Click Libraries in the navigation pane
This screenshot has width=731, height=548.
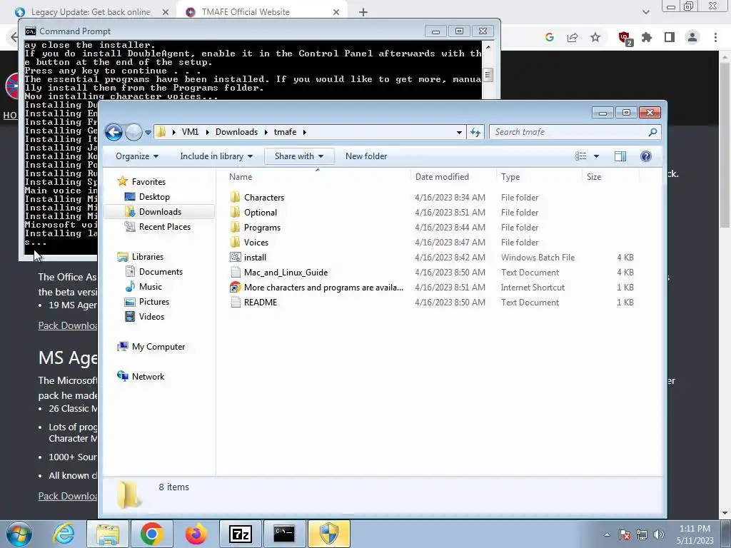[x=147, y=256]
